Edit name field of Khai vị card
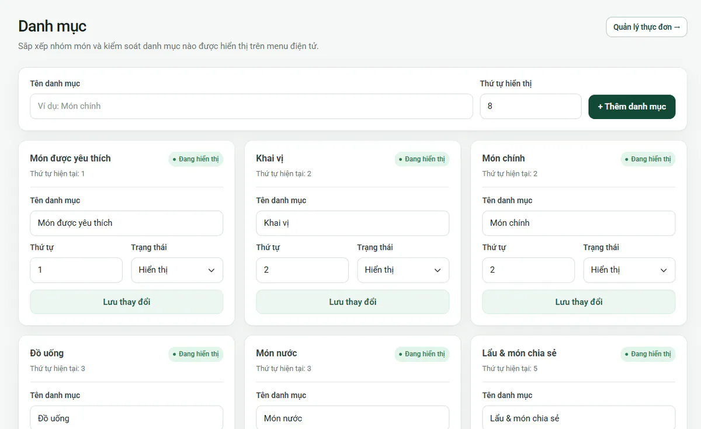Screen dimensions: 701x429 [353, 223]
